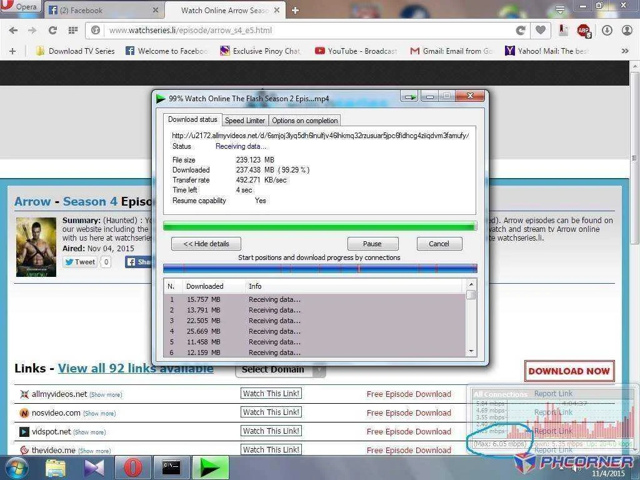The width and height of the screenshot is (640, 480).
Task: Expand Show more for vidspot.net
Action: pos(89,432)
